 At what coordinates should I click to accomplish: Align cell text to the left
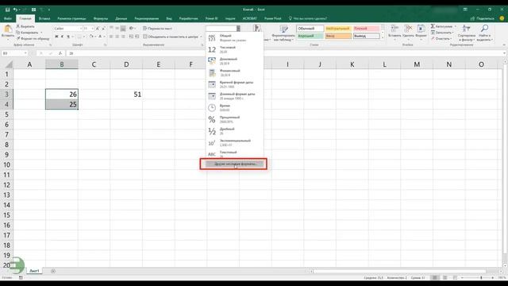111,37
